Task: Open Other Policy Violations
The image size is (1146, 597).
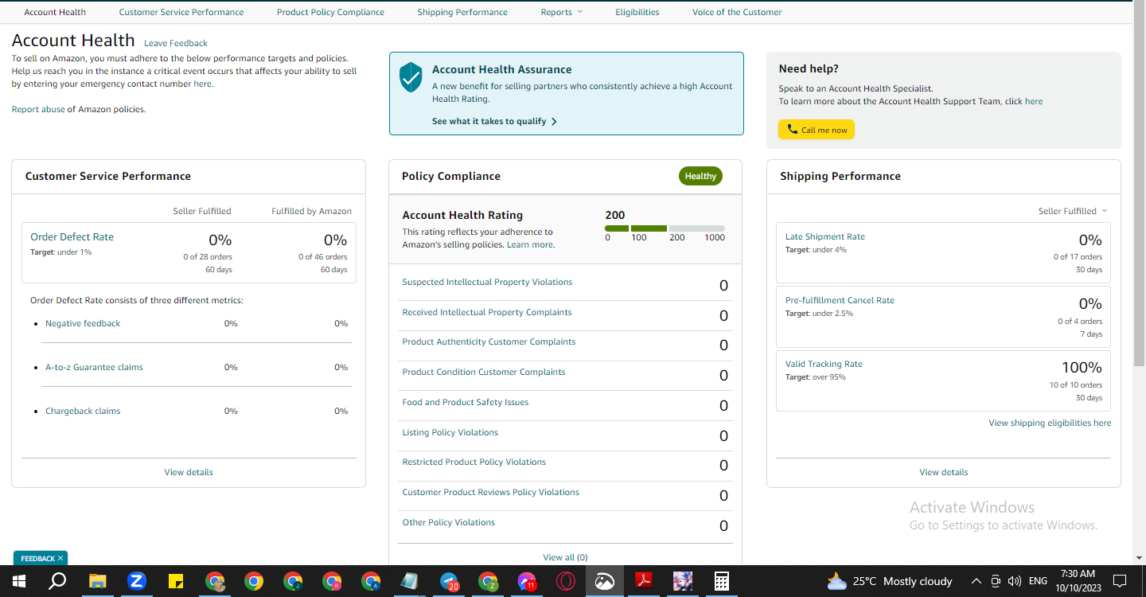Action: [x=449, y=522]
